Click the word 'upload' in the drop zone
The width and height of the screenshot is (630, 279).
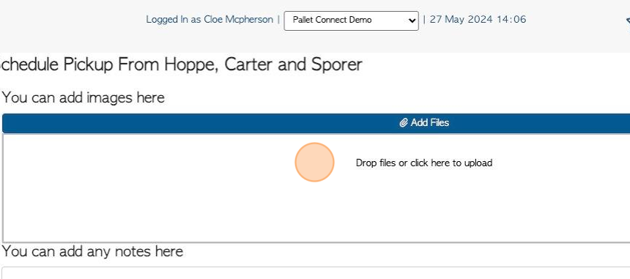click(x=478, y=163)
